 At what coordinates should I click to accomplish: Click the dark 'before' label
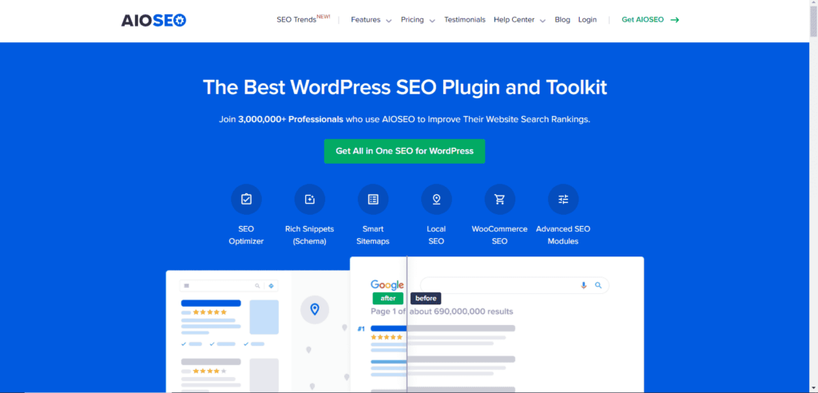click(x=426, y=299)
